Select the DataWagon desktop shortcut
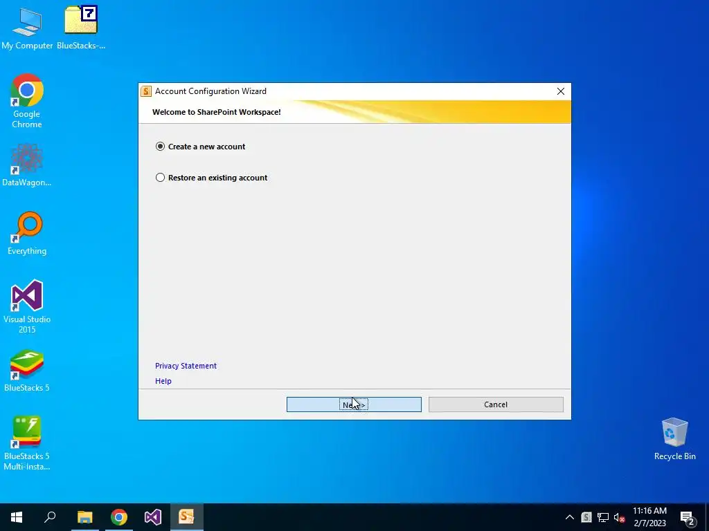This screenshot has height=531, width=709. (x=27, y=165)
